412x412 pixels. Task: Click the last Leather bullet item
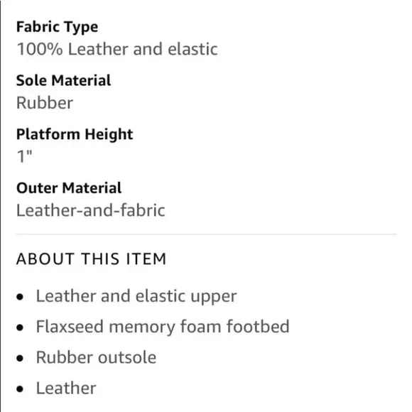[x=66, y=389]
